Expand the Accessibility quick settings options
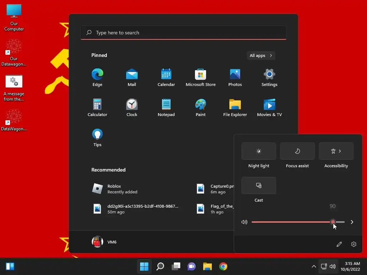The width and height of the screenshot is (367, 275). (x=336, y=151)
